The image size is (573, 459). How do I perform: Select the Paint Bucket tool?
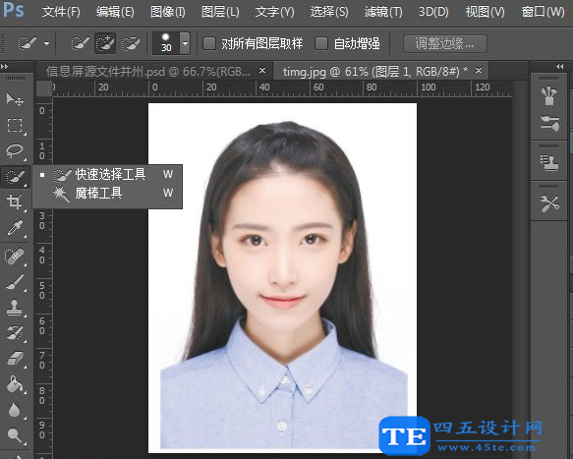(15, 384)
